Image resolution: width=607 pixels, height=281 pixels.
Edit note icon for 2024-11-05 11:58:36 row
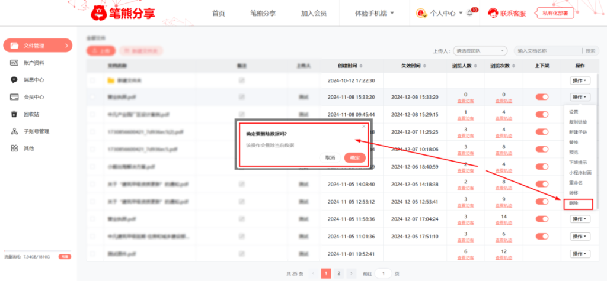point(242,219)
